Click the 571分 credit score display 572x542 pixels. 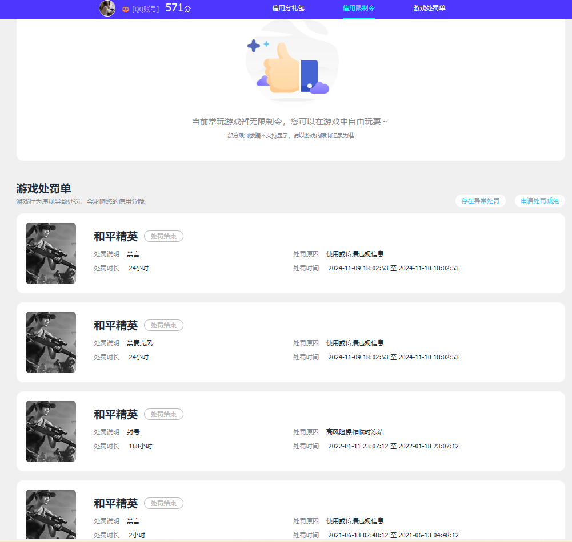(175, 8)
